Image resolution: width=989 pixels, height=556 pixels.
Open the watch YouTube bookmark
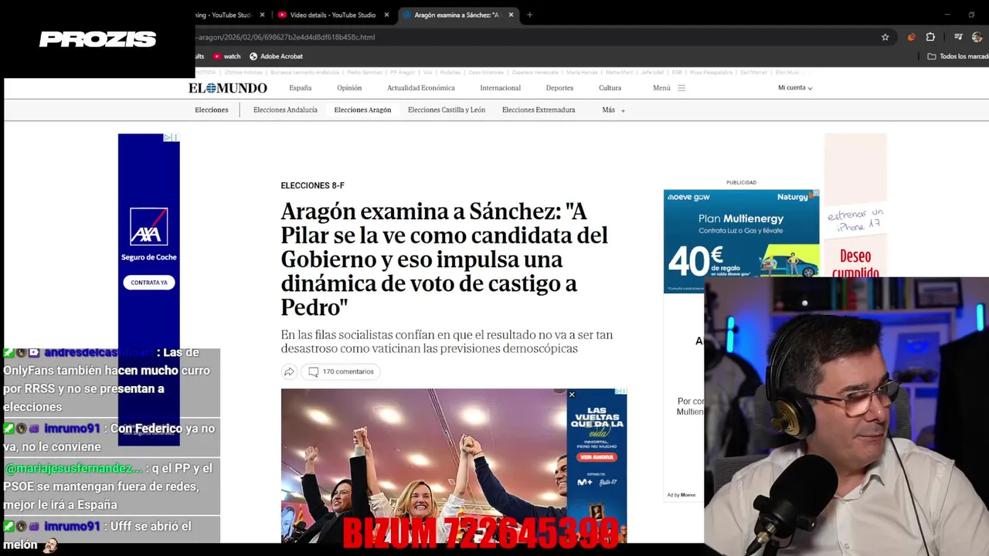click(x=227, y=56)
